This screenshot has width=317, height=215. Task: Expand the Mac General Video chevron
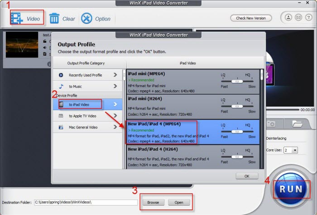click(115, 127)
